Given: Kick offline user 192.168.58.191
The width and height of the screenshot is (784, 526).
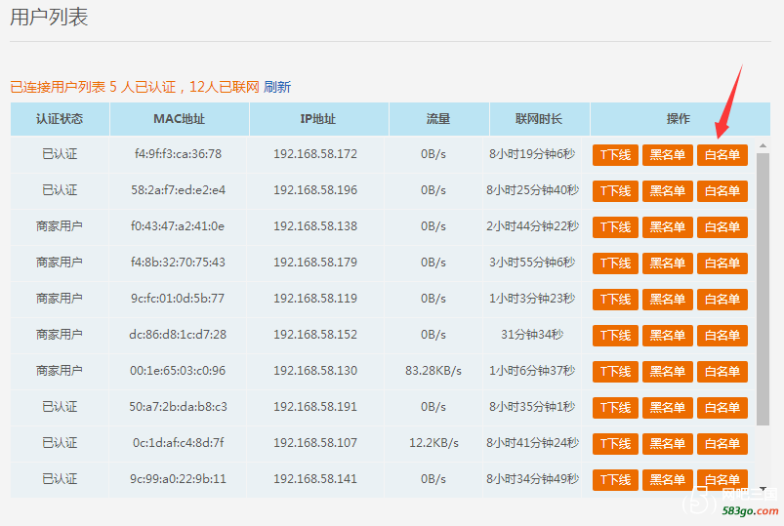Looking at the screenshot, I should point(615,408).
